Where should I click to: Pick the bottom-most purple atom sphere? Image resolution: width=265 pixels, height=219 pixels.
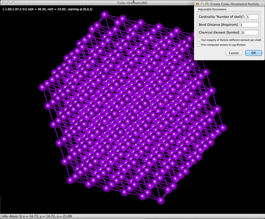click(x=161, y=200)
